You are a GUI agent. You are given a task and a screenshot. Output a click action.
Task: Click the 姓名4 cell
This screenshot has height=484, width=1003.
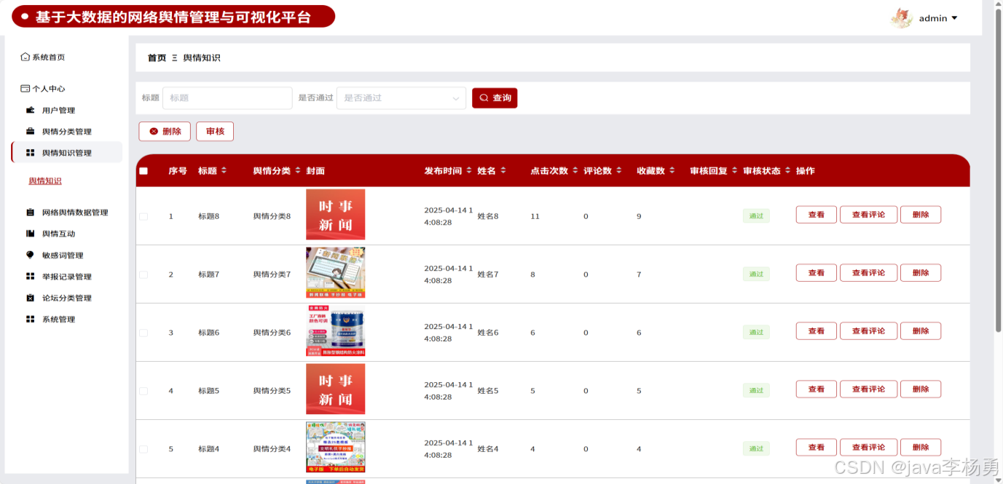488,449
